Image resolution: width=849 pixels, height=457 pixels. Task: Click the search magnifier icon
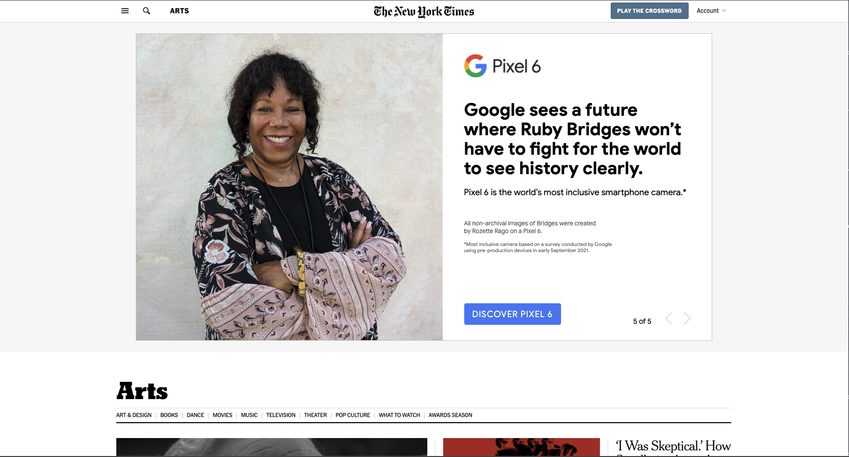coord(147,11)
